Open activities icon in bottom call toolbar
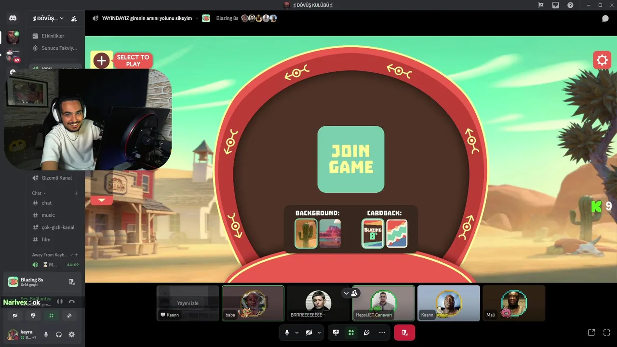Screen dimensions: 617x347 click(x=351, y=333)
